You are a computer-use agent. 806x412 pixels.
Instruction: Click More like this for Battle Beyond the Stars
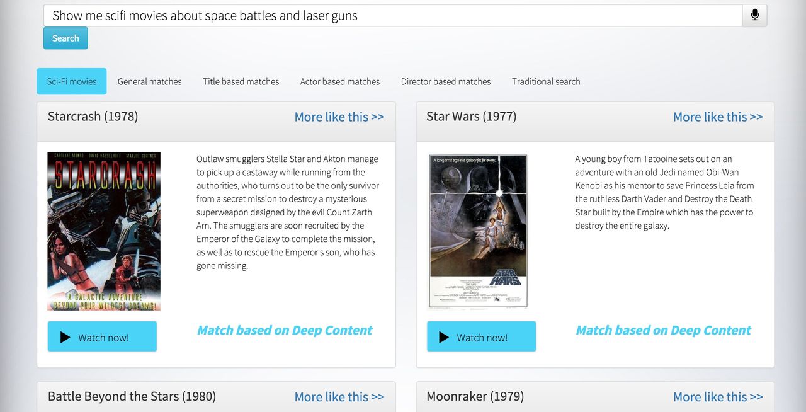(339, 397)
